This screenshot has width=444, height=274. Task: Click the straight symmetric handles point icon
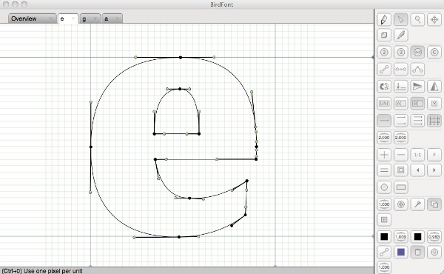pyautogui.click(x=400, y=69)
